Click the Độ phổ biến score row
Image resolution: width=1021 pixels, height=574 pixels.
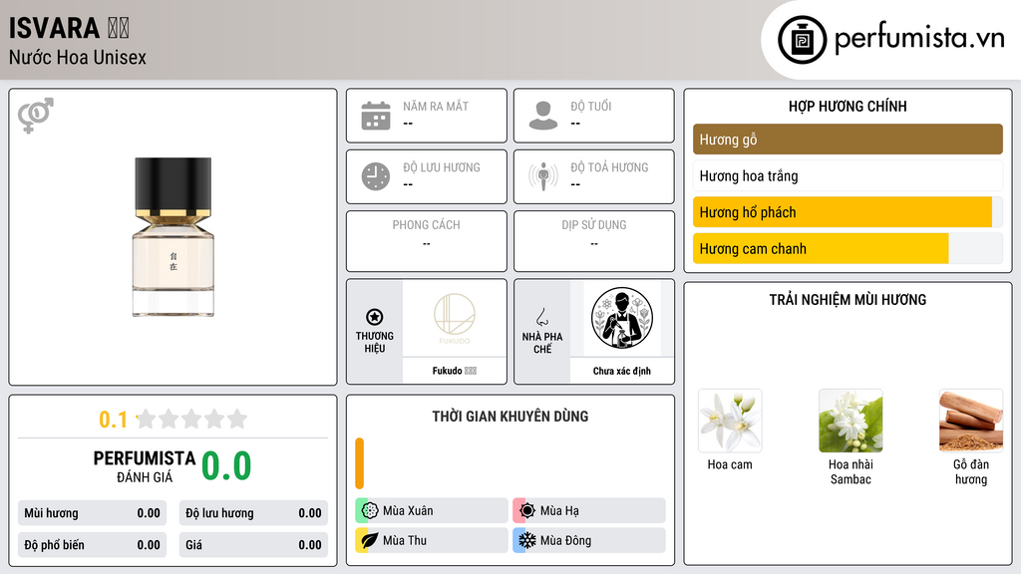pos(93,545)
